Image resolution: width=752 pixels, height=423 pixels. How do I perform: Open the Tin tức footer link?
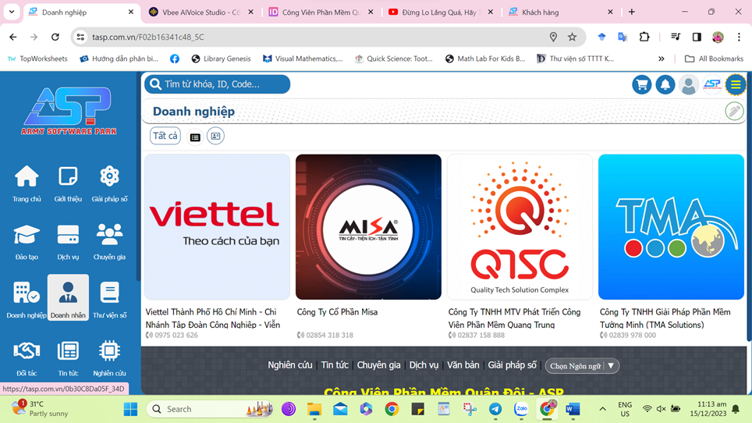tap(335, 365)
